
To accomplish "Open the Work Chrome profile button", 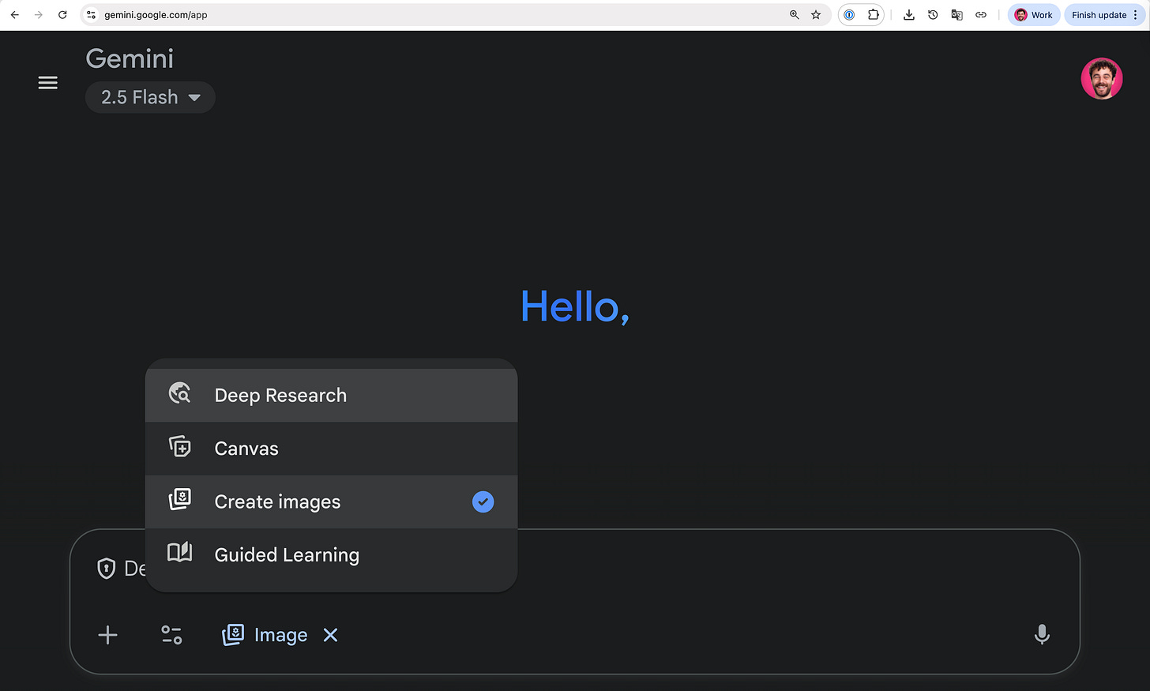I will coord(1034,14).
